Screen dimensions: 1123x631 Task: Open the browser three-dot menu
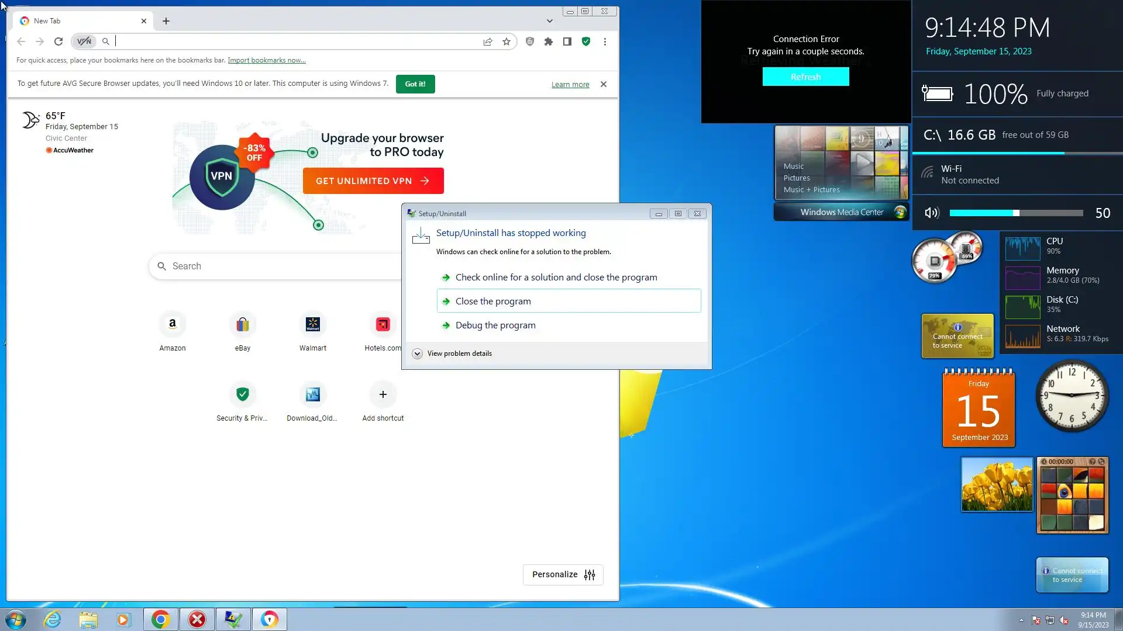[605, 41]
